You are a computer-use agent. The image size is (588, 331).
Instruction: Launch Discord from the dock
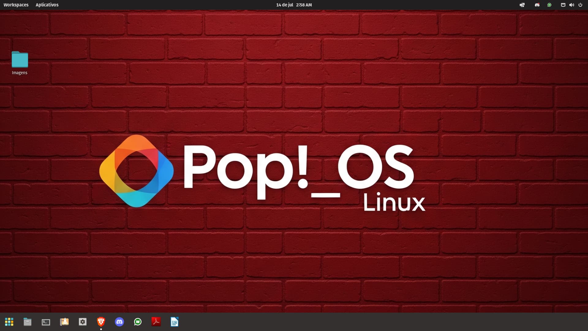119,322
